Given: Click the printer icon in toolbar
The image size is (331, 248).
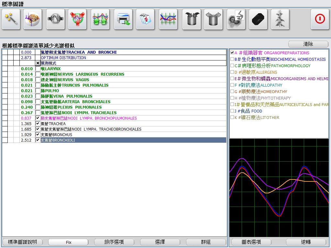Looking at the screenshot, I should [123, 19].
